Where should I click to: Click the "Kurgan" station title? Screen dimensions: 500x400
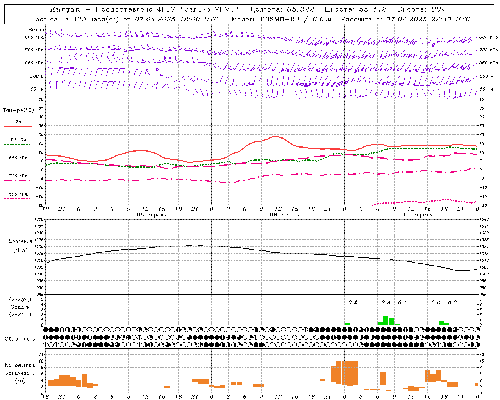[x=65, y=9]
